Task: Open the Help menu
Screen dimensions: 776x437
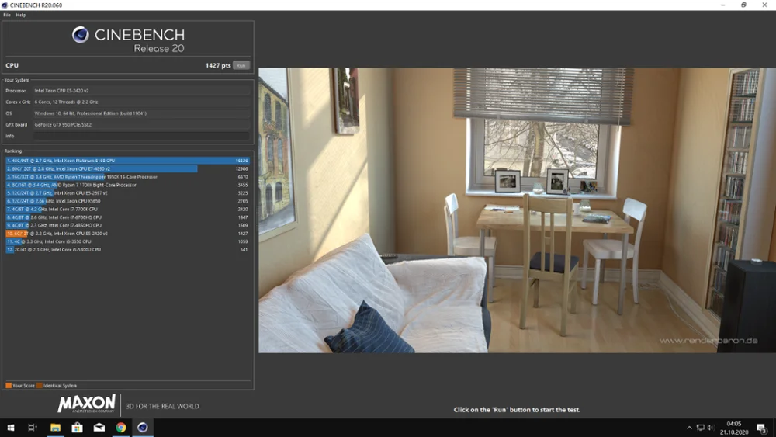Action: click(21, 15)
